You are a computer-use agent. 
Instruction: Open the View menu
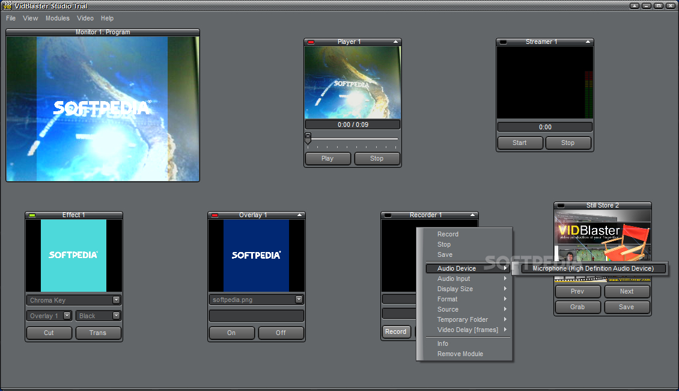30,18
